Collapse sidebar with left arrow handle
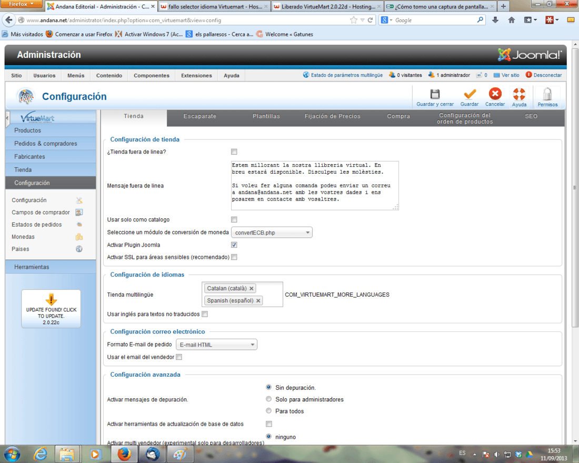The height and width of the screenshot is (463, 579). pos(7,118)
